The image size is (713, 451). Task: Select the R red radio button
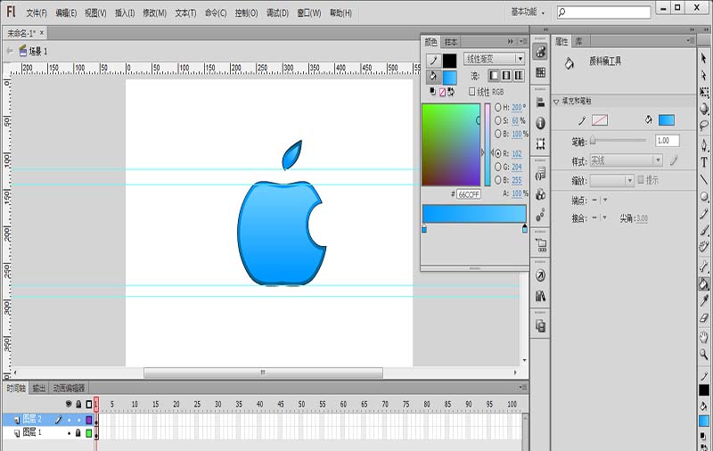498,153
